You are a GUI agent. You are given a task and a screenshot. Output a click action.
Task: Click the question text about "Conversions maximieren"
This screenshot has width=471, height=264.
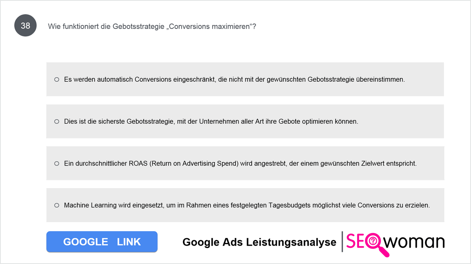152,27
